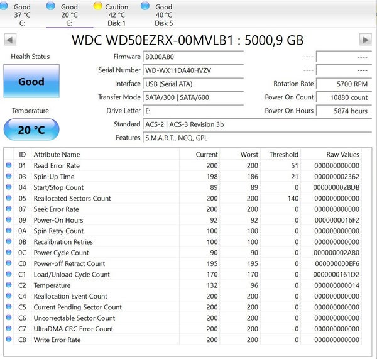Click status dot for Load/Unload Cycle Count
This screenshot has height=359, width=377.
pos(9,274)
